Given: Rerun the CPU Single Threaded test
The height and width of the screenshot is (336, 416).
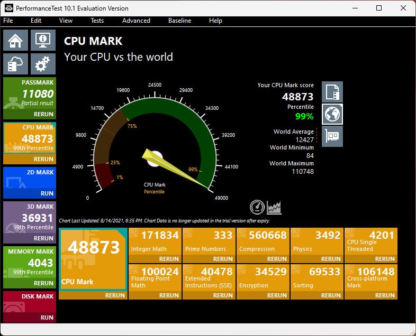Looking at the screenshot, I should pos(385,259).
